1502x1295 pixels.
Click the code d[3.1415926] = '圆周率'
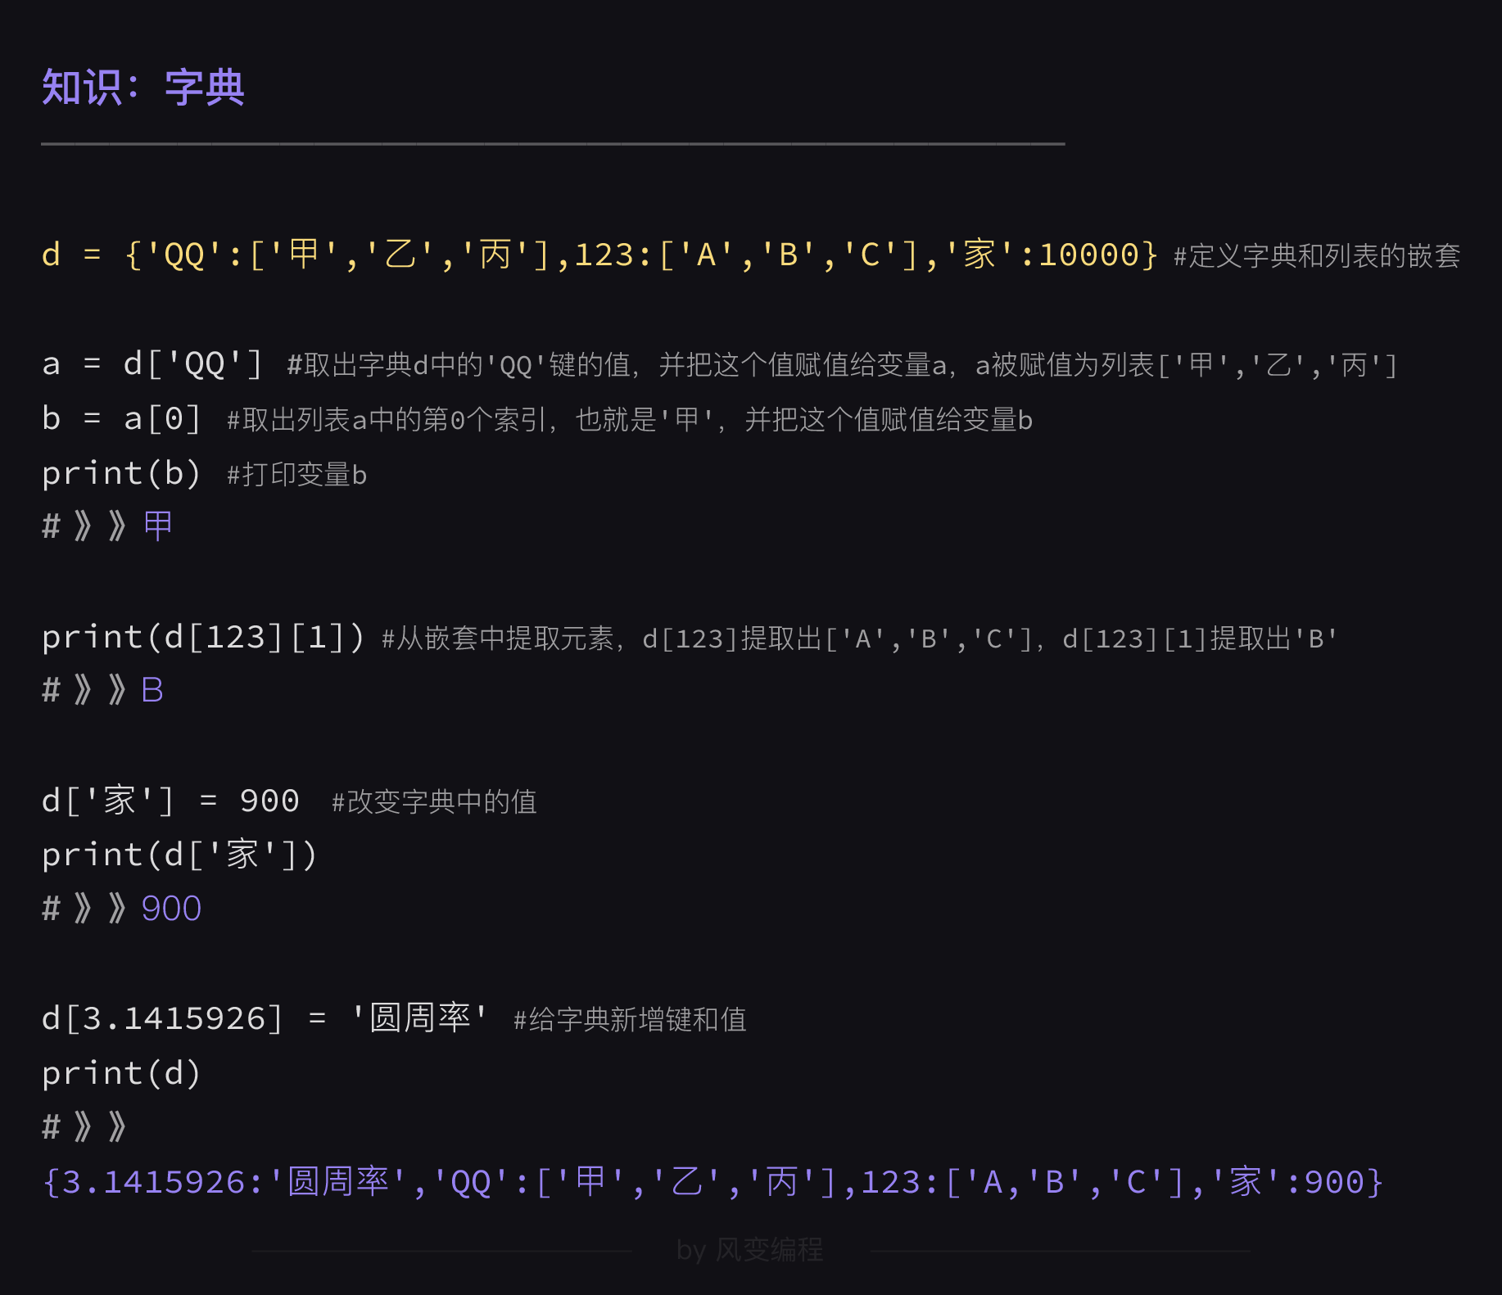[265, 1018]
